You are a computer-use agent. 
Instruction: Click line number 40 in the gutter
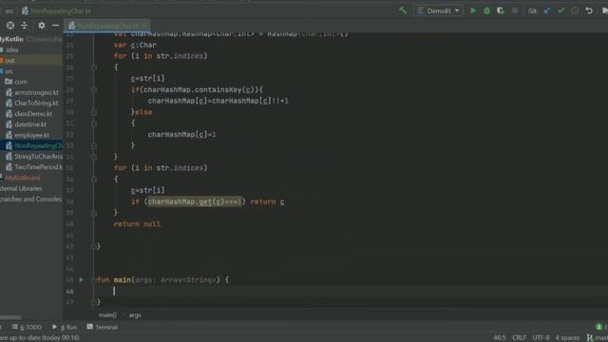(69, 224)
